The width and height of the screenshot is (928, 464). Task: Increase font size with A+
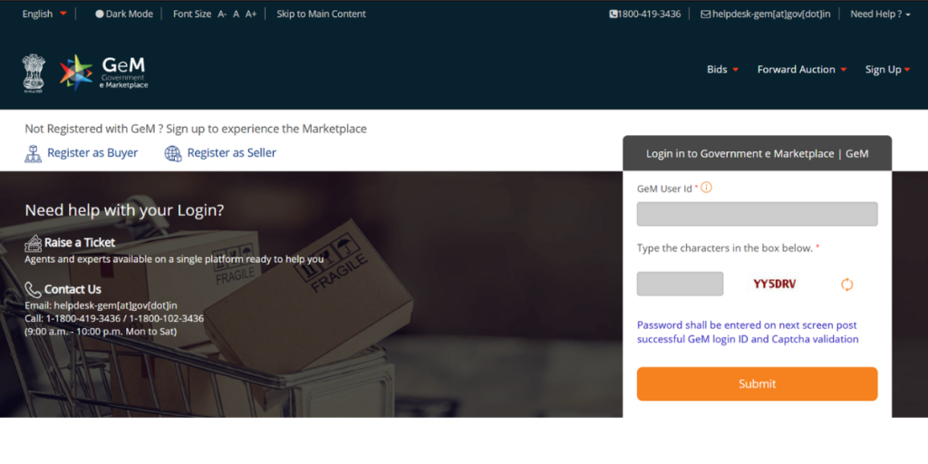coord(251,14)
